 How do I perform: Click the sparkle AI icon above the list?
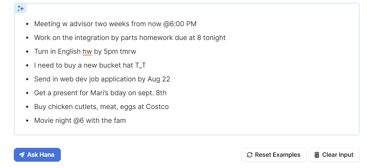point(20,8)
